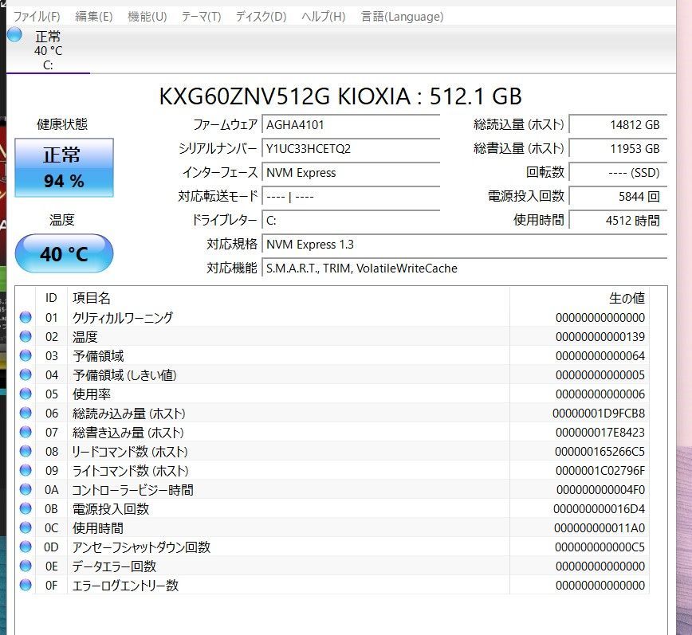Click the status orb for row 07 総書き込み量
This screenshot has height=635, width=692.
coord(26,432)
